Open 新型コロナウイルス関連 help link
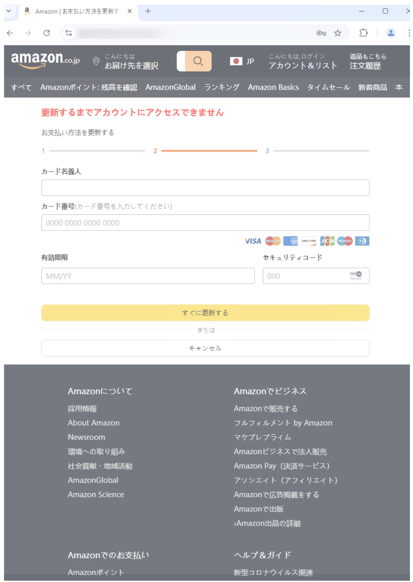 tap(274, 572)
